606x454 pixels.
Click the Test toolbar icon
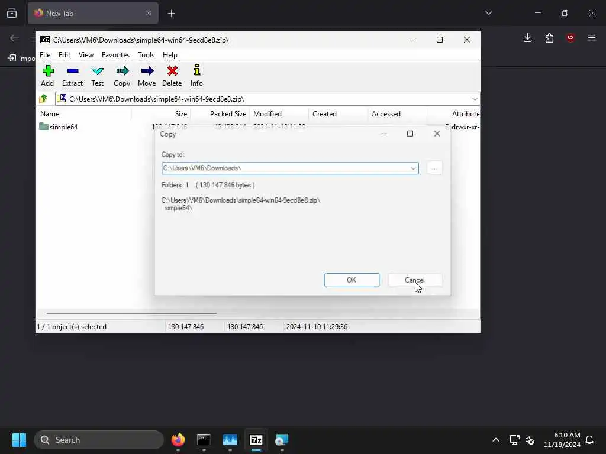[x=98, y=71]
